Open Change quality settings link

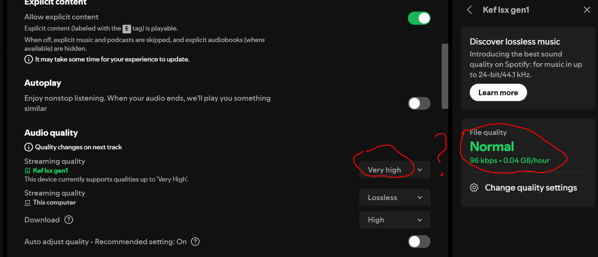(x=531, y=188)
